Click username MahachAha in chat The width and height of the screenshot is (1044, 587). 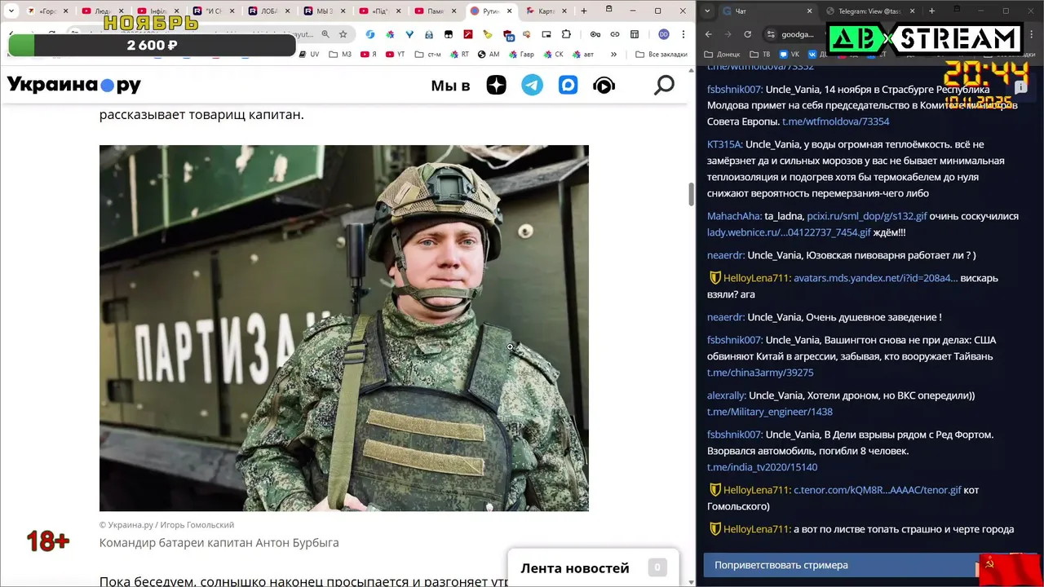point(734,216)
